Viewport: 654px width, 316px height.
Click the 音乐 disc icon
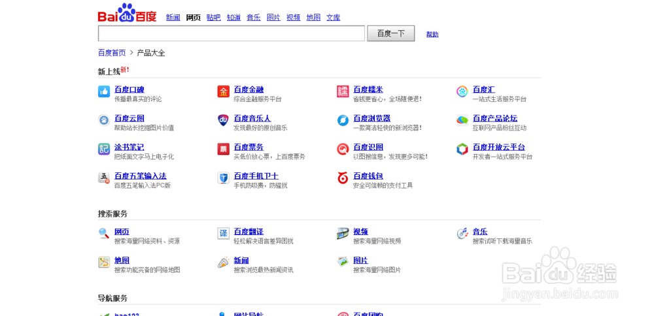tap(462, 234)
